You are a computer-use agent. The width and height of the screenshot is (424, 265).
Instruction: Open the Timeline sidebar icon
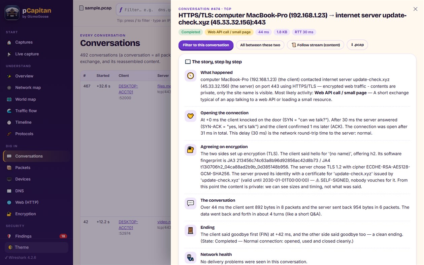click(x=9, y=122)
